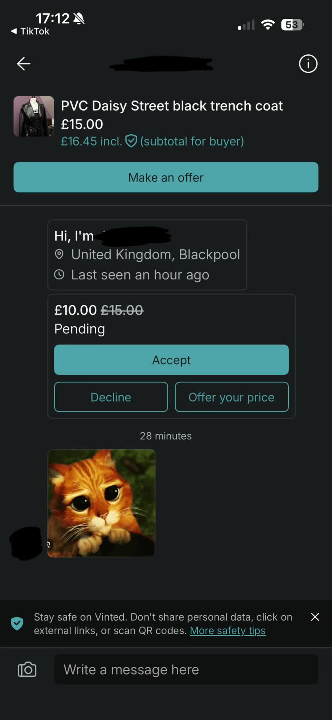Open the cat image message
Screen dimensions: 332x720
pos(101,503)
